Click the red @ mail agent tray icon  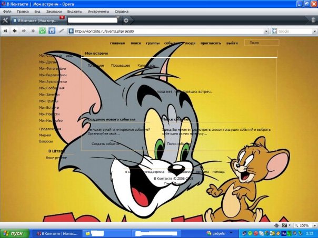pyautogui.click(x=256, y=233)
